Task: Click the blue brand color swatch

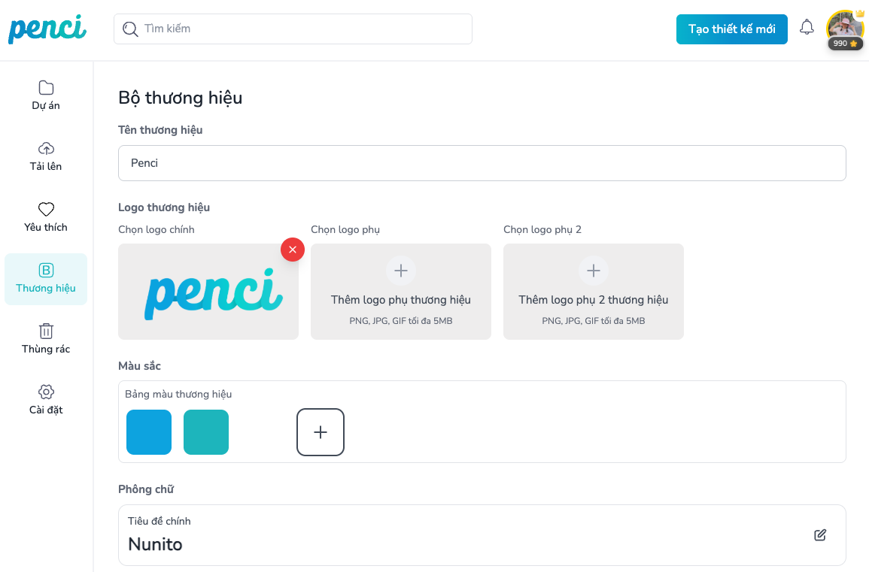Action: 149,432
